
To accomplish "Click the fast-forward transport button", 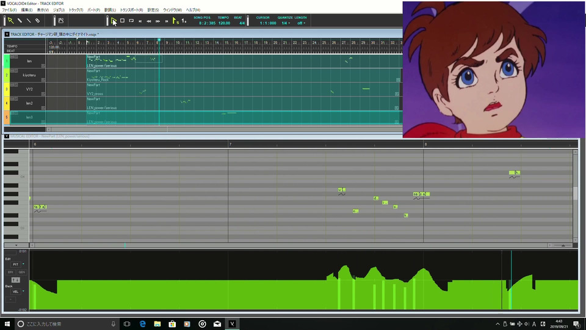I will (x=157, y=21).
